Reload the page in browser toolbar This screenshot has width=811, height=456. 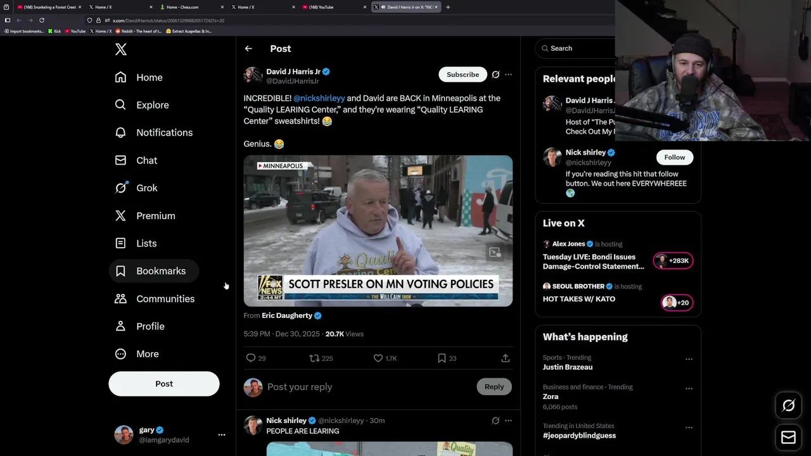pos(42,20)
